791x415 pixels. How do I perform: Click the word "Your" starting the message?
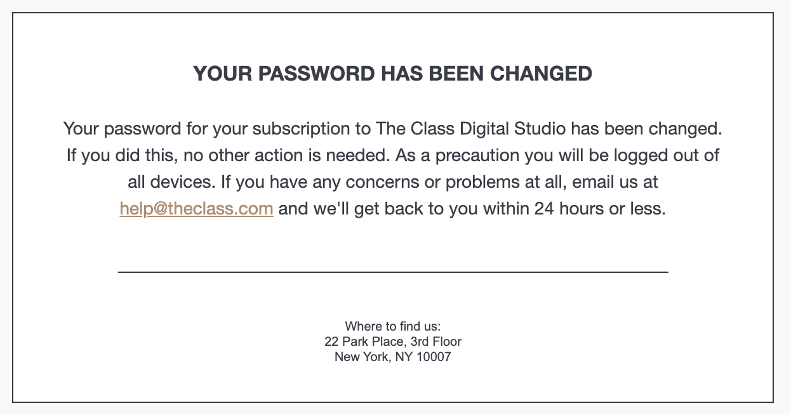click(x=81, y=129)
